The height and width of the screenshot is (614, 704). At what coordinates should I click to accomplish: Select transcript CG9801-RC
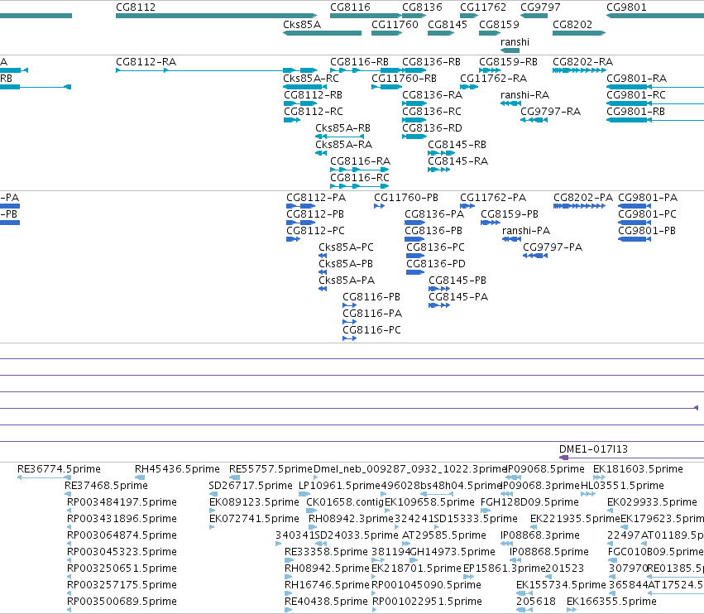point(655,103)
